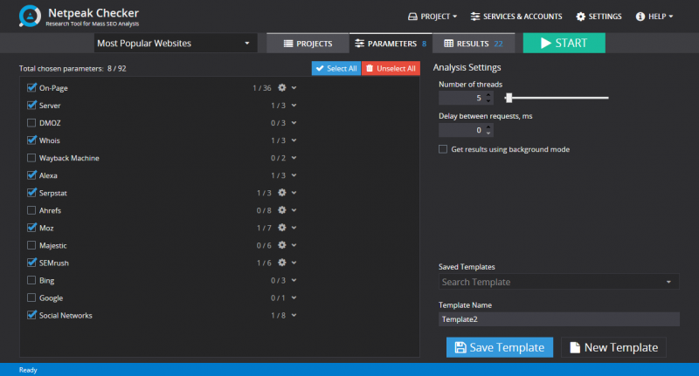Expand the Moz parameter group chevron
The image size is (699, 376).
click(294, 228)
